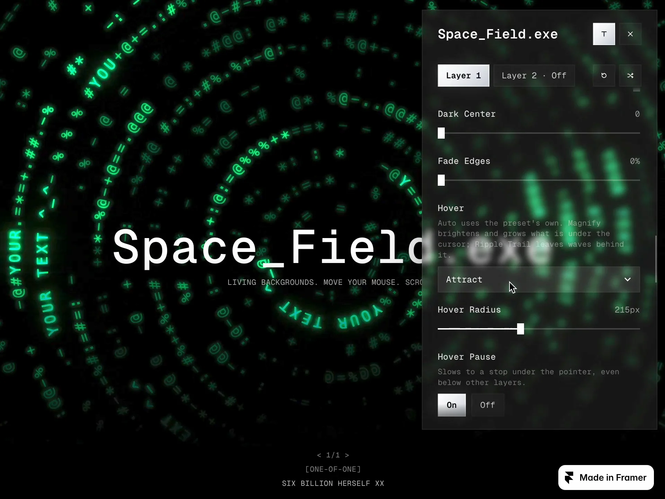The height and width of the screenshot is (499, 665).
Task: Click the Space_Field.exe panel title
Action: pos(497,34)
